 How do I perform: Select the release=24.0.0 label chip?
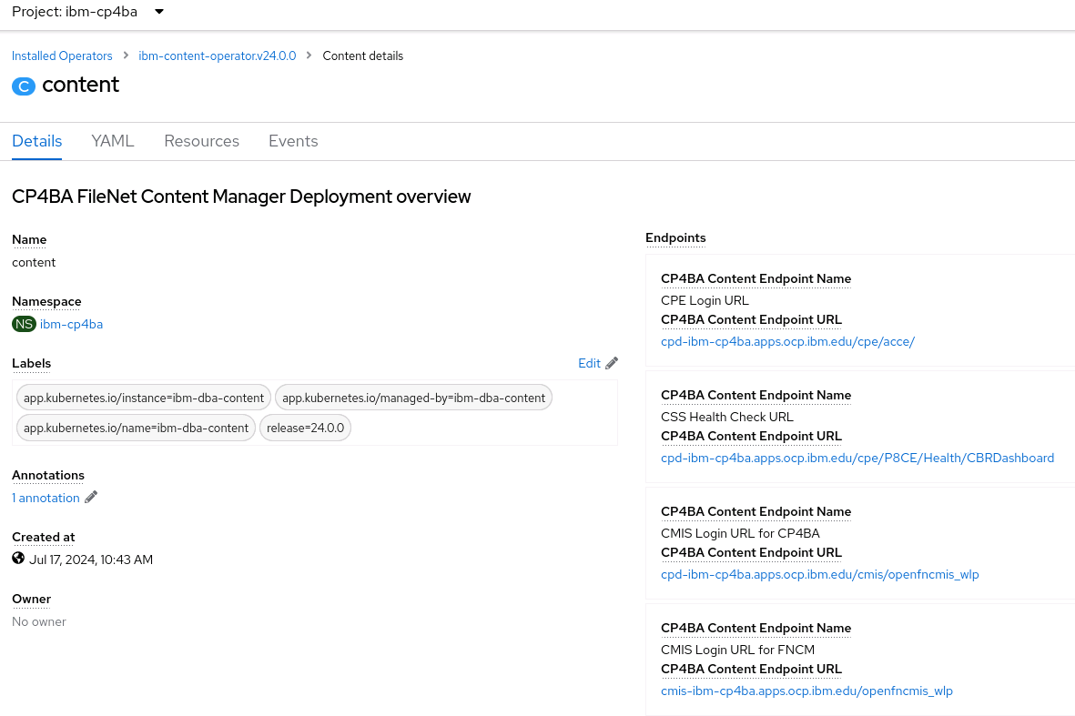305,429
